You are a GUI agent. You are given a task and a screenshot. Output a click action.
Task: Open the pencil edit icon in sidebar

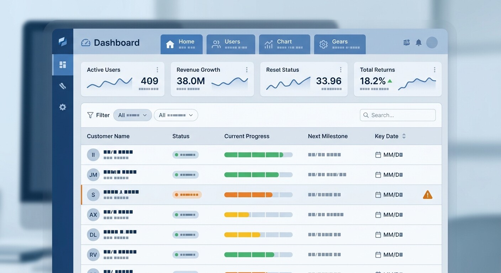point(63,86)
